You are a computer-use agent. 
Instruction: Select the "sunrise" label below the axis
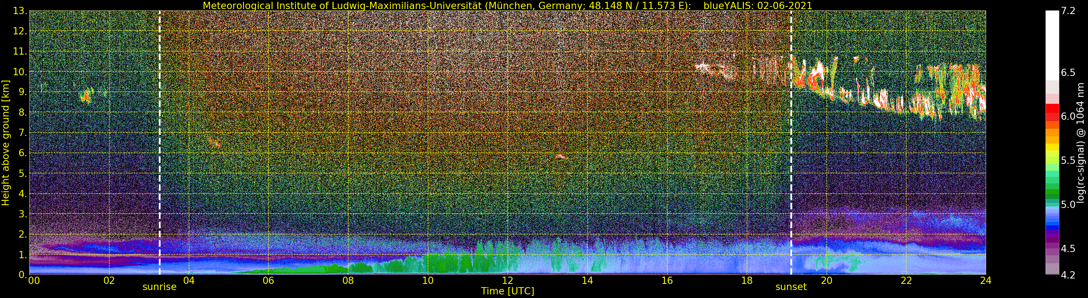pyautogui.click(x=159, y=287)
